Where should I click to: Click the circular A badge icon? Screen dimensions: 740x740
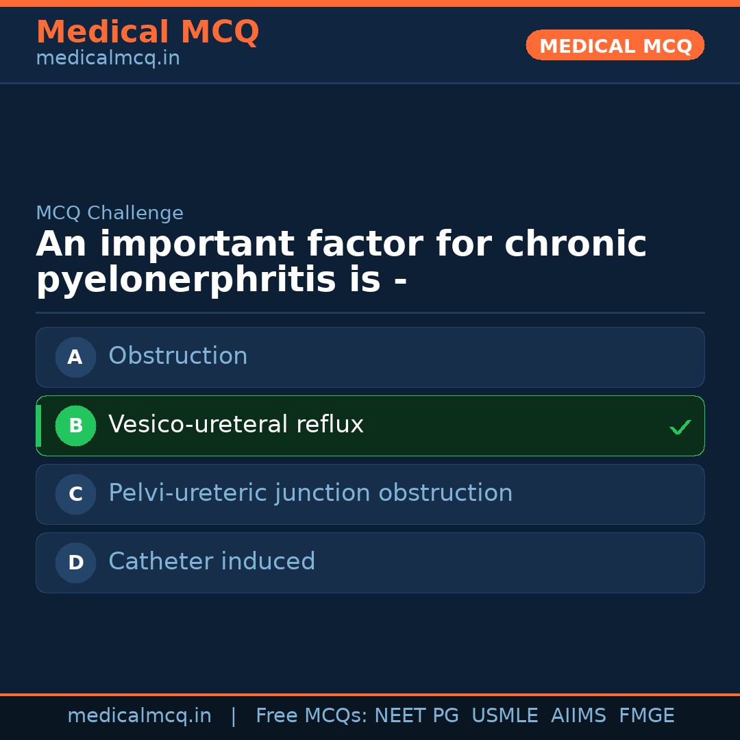(75, 357)
